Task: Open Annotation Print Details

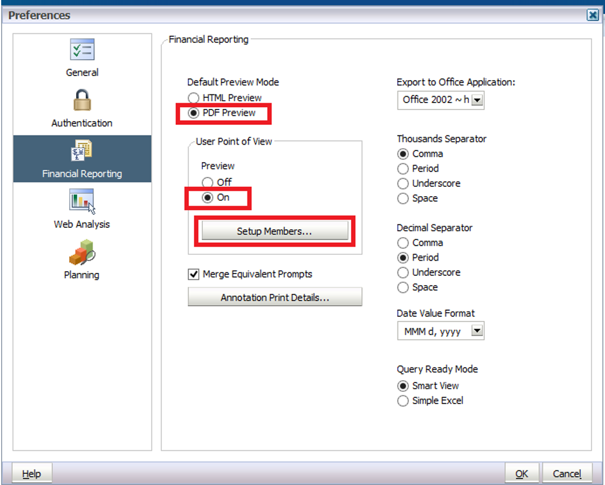Action: [274, 298]
